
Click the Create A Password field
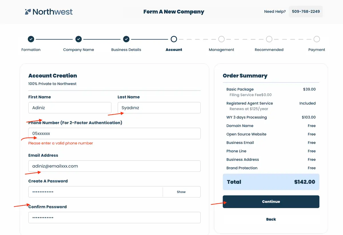pos(95,192)
